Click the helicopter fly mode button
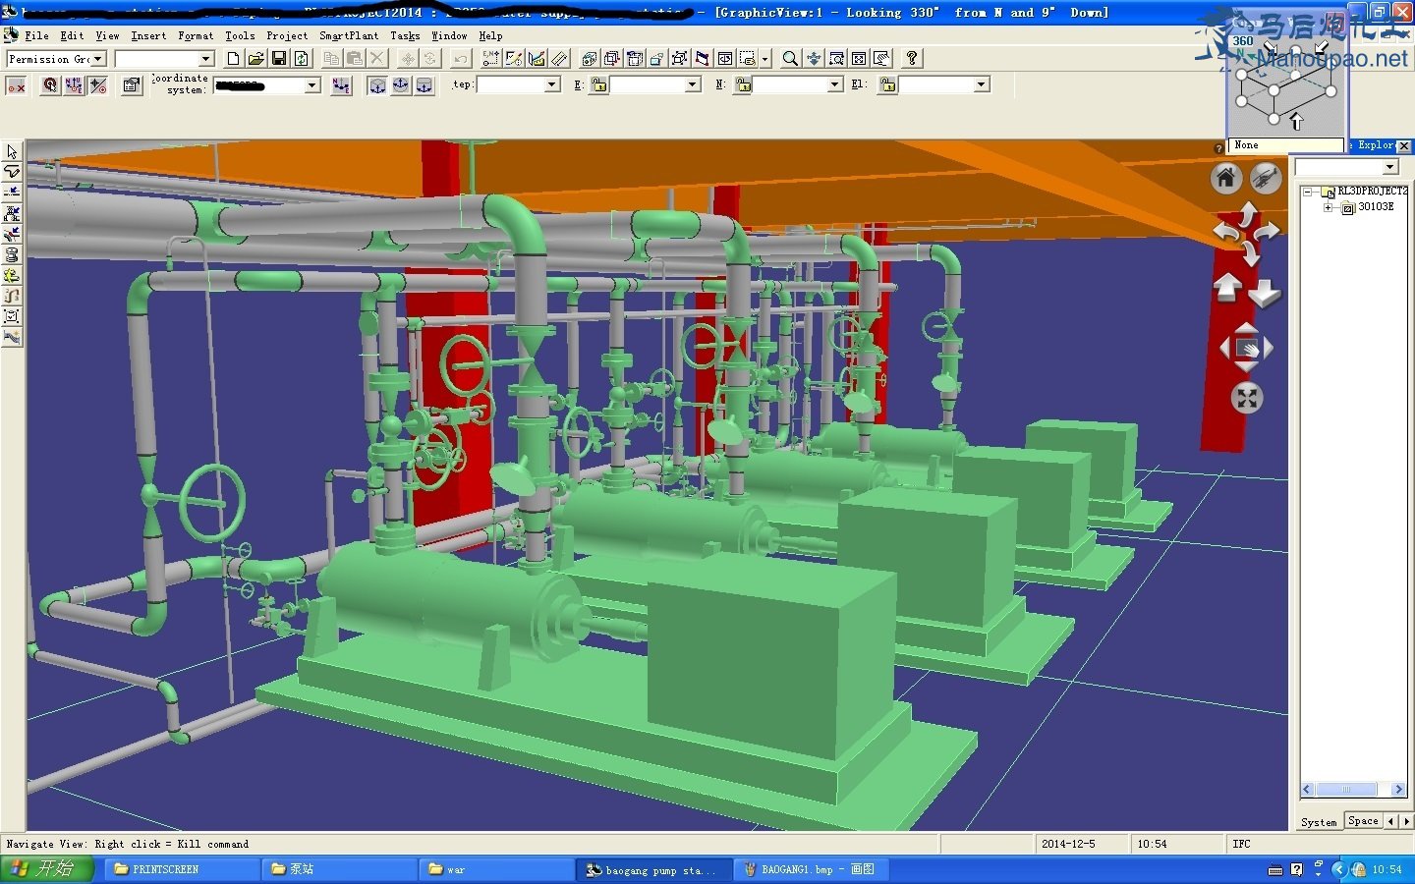Image resolution: width=1415 pixels, height=884 pixels. [1266, 178]
